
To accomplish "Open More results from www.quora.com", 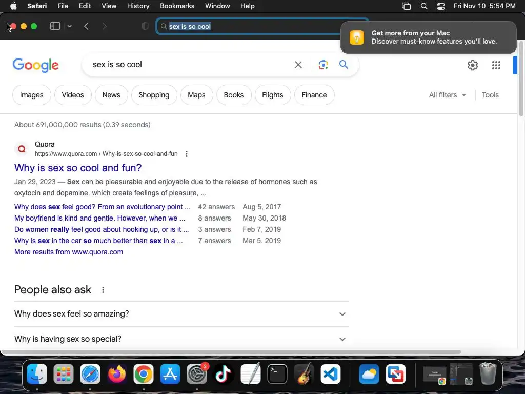I will coord(69,252).
